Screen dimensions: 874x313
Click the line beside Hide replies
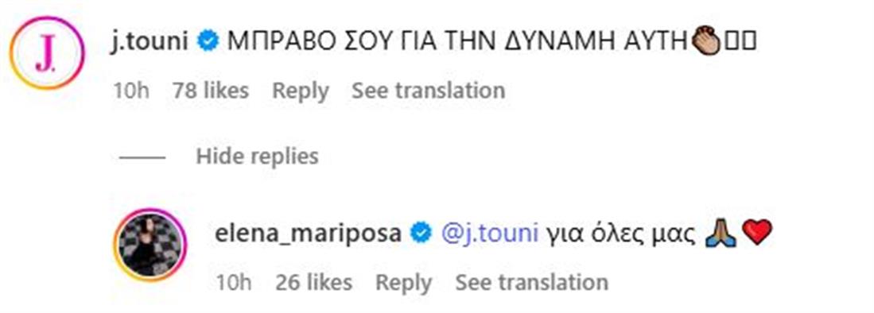pyautogui.click(x=142, y=157)
